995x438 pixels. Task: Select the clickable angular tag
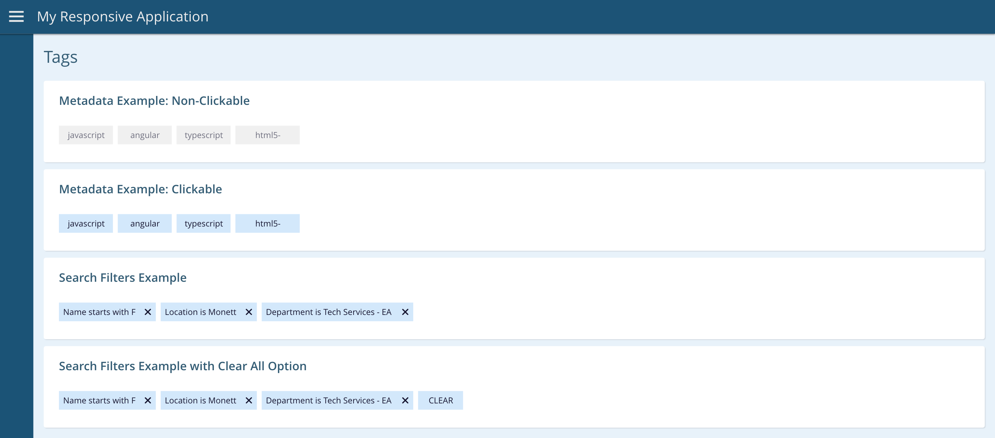144,223
